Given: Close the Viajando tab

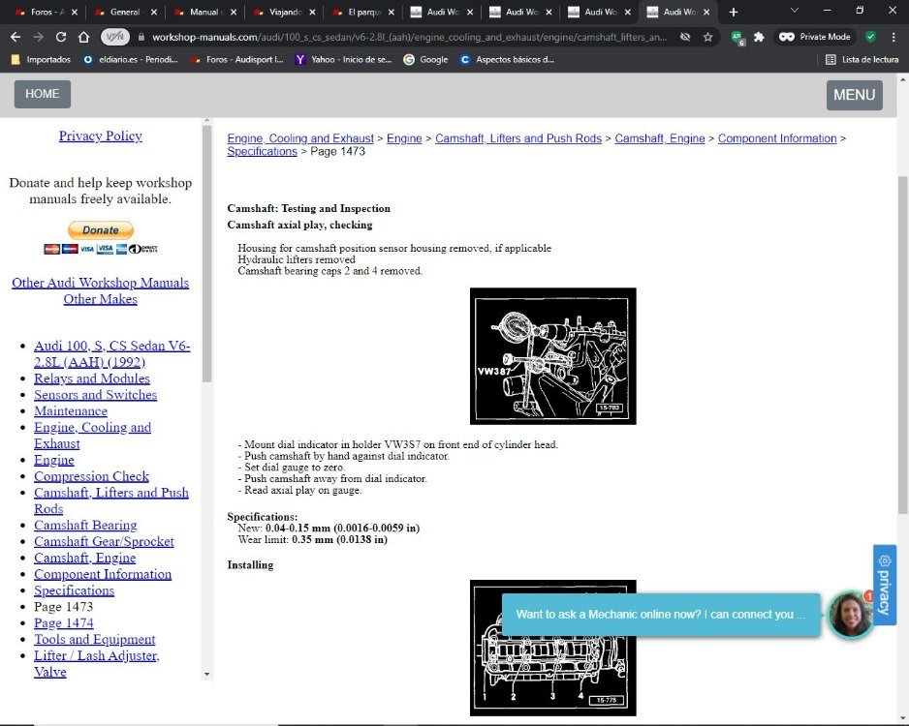Looking at the screenshot, I should pyautogui.click(x=312, y=12).
